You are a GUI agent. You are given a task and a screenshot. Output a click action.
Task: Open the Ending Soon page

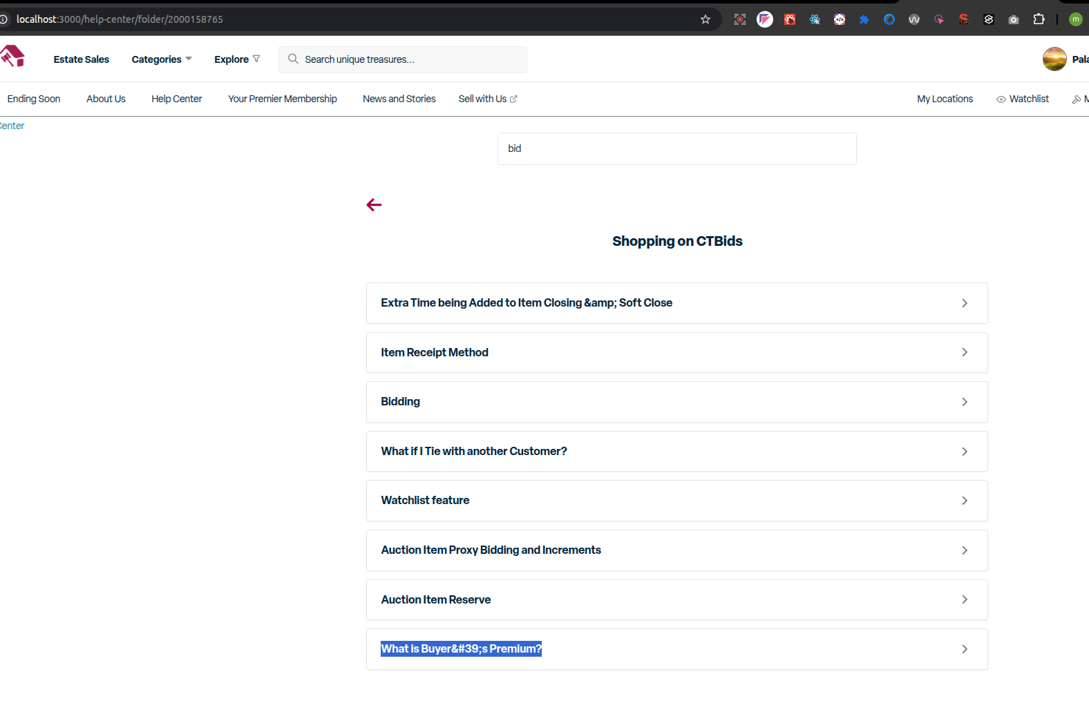click(34, 99)
